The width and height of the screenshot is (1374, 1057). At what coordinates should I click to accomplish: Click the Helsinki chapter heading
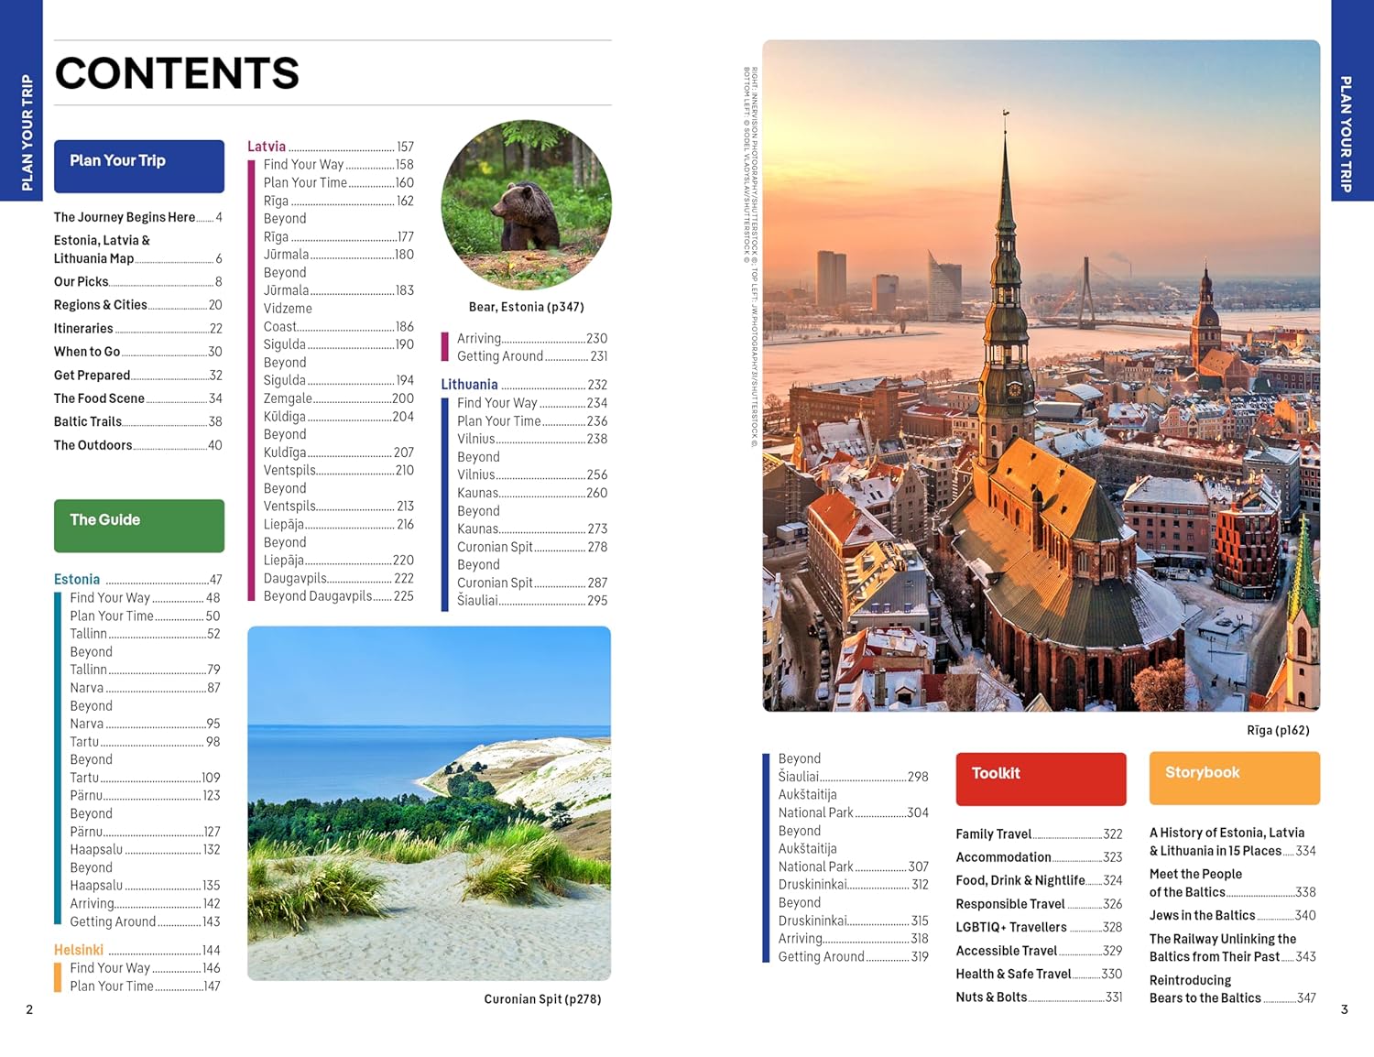tap(79, 950)
